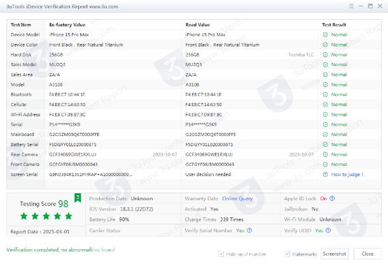Image resolution: width=388 pixels, height=267 pixels.
Task: Select the Charge Times 339 Times value
Action: click(x=232, y=219)
